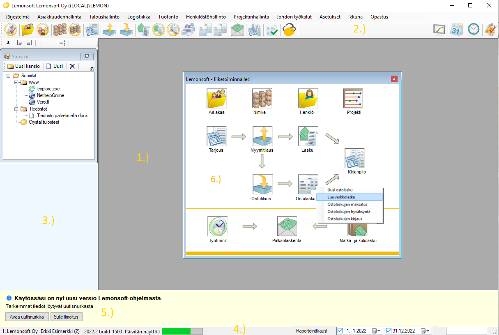Click the Myyntitilaus icon in the dialog
499x335 pixels.
[262, 136]
